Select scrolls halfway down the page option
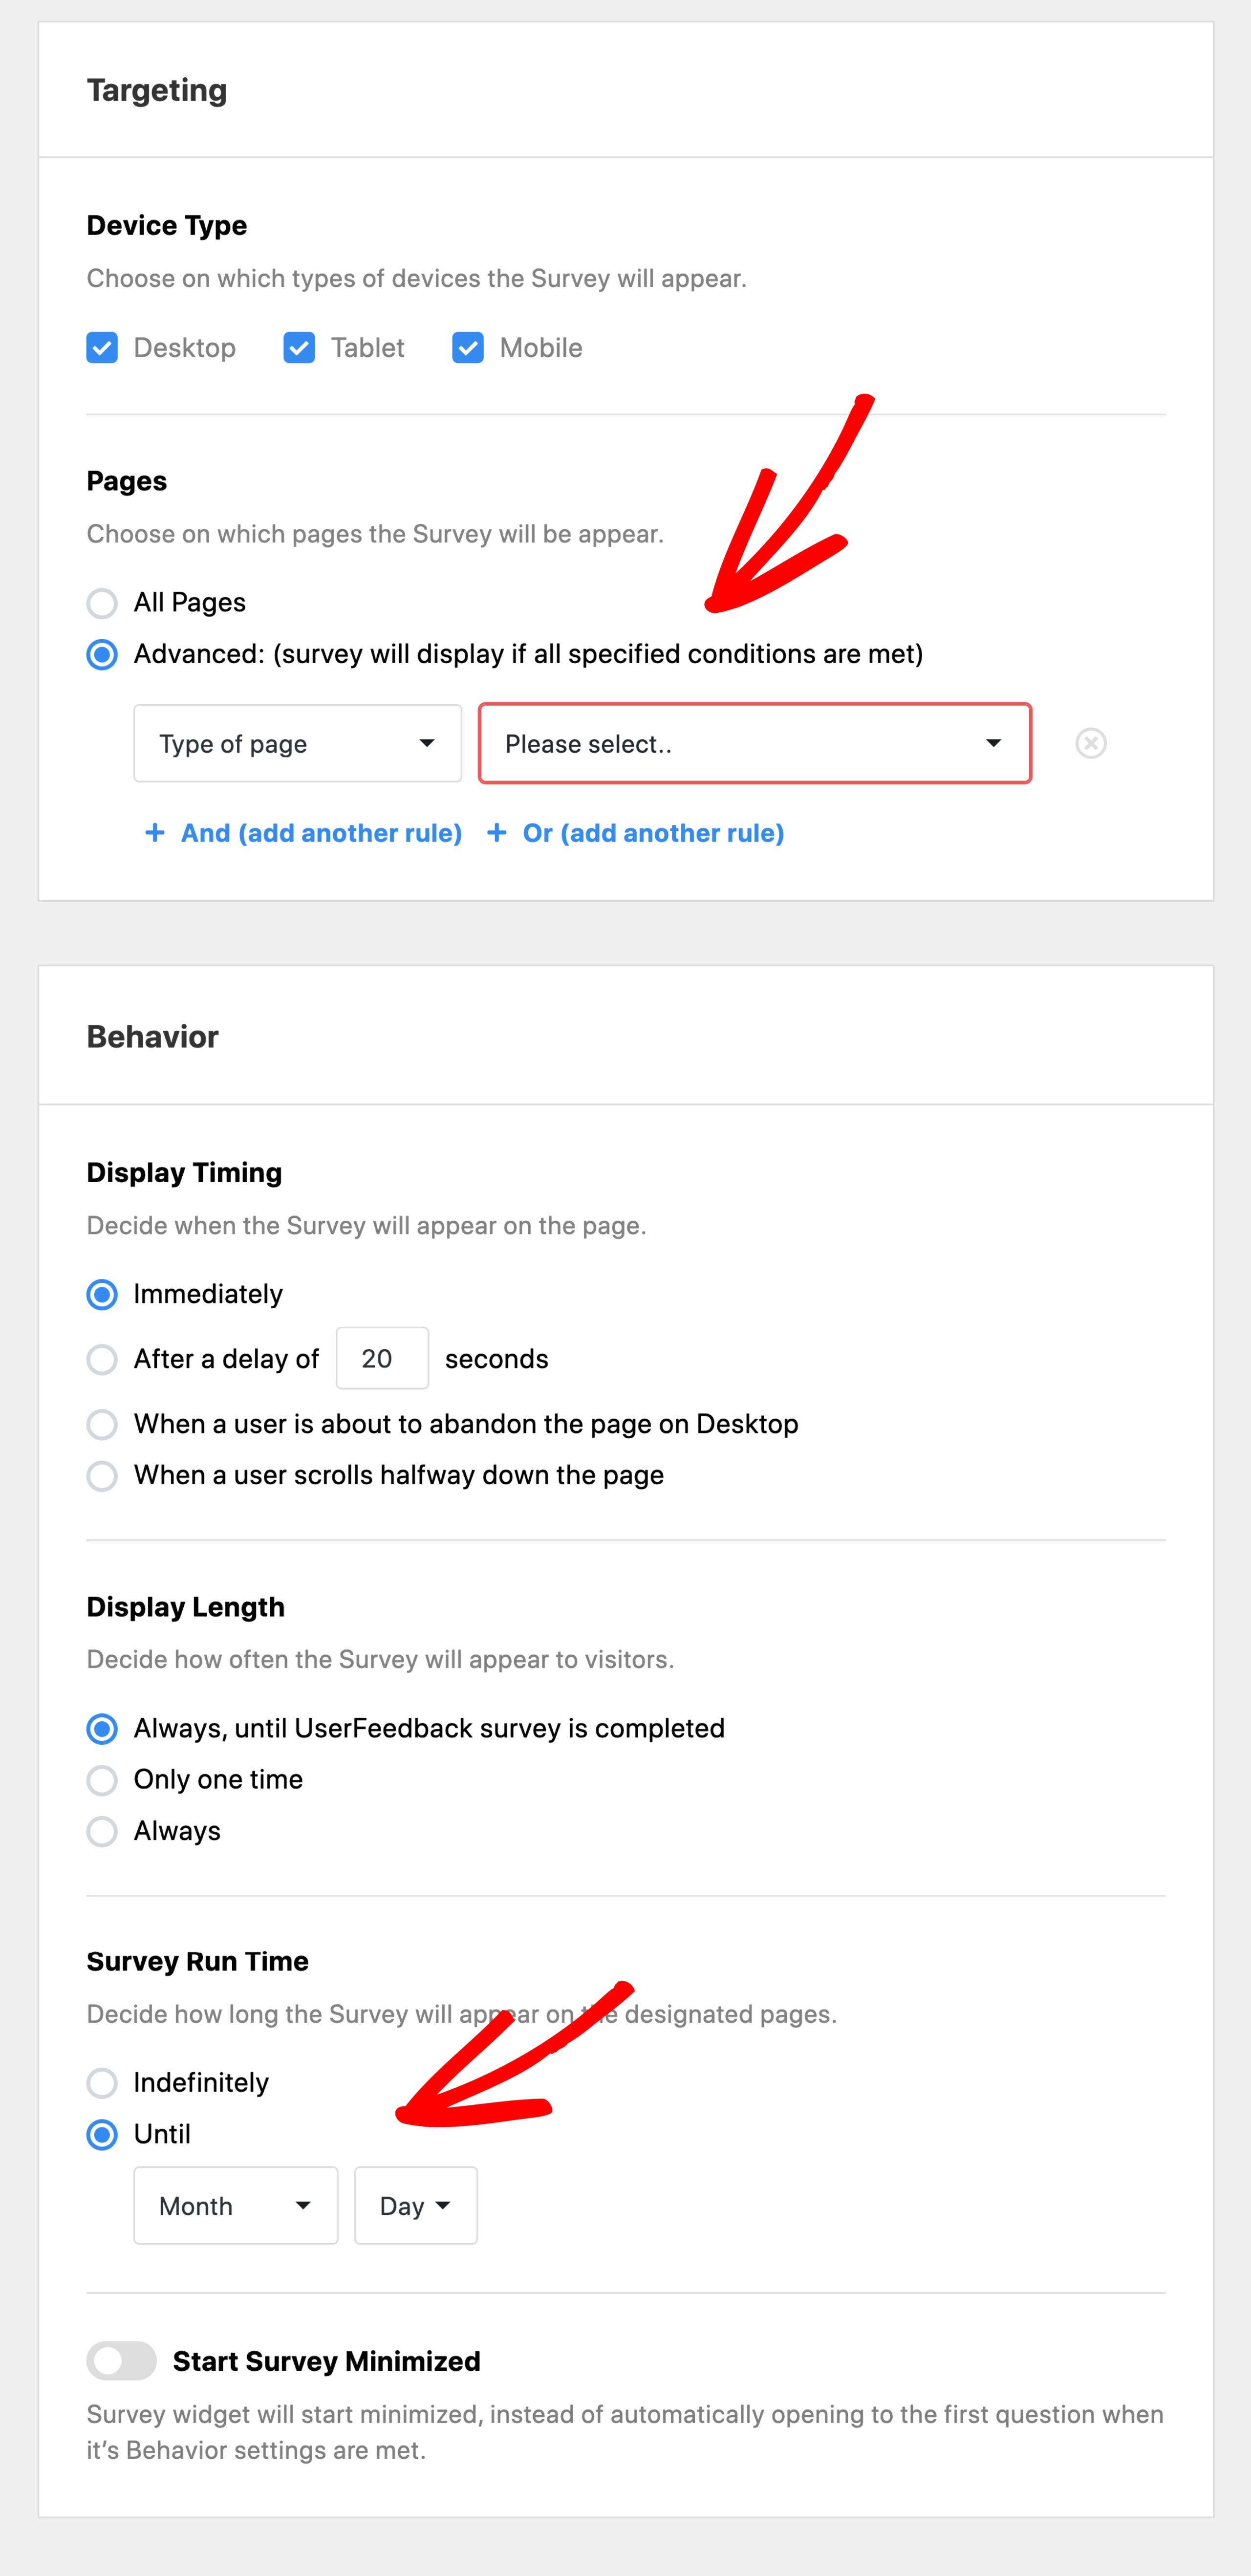This screenshot has height=2576, width=1251. click(x=102, y=1475)
